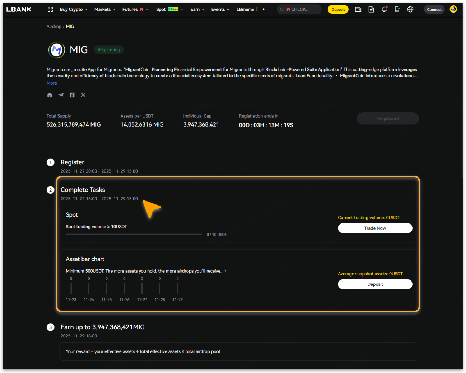Click the app download icon in header
466x373 pixels.
click(x=397, y=10)
